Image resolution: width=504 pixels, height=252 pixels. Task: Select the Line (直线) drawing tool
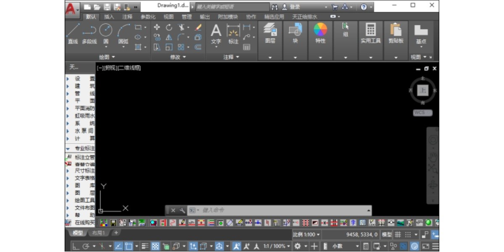(73, 34)
